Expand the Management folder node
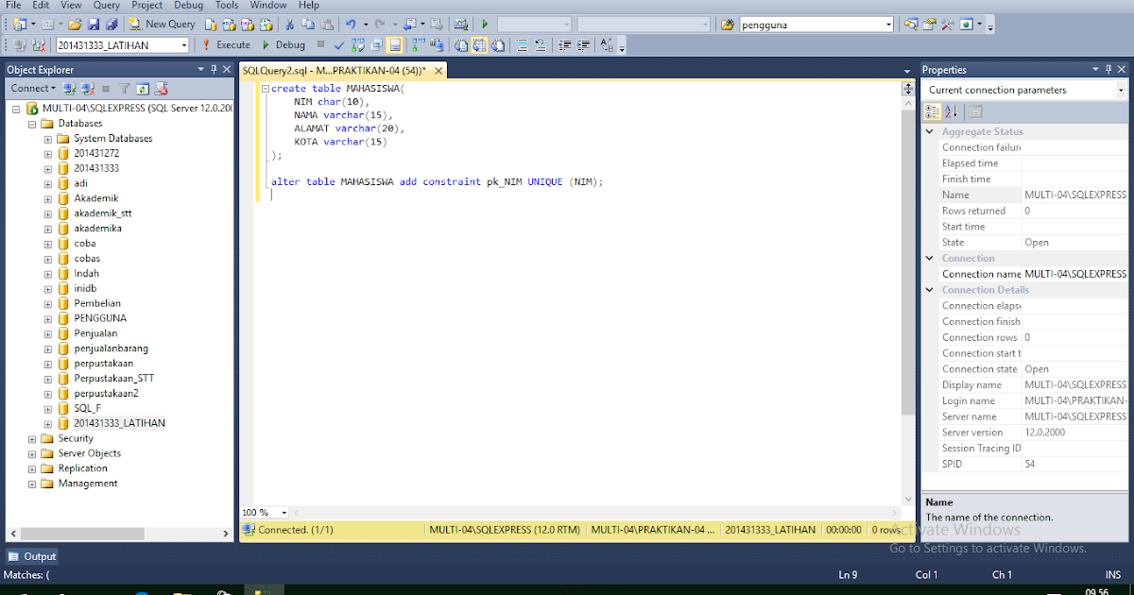 click(x=32, y=484)
